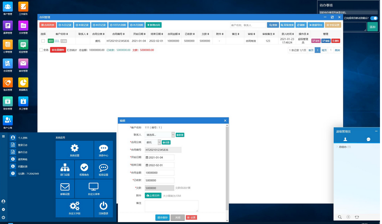This screenshot has width=382, height=224.
Task: Open the 联系人 dropdown in edit dialog
Action: (160, 135)
